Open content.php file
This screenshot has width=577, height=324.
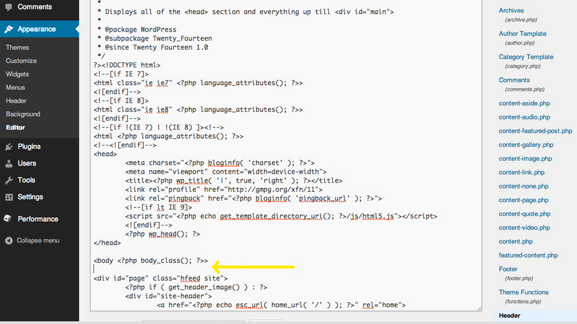tap(516, 241)
